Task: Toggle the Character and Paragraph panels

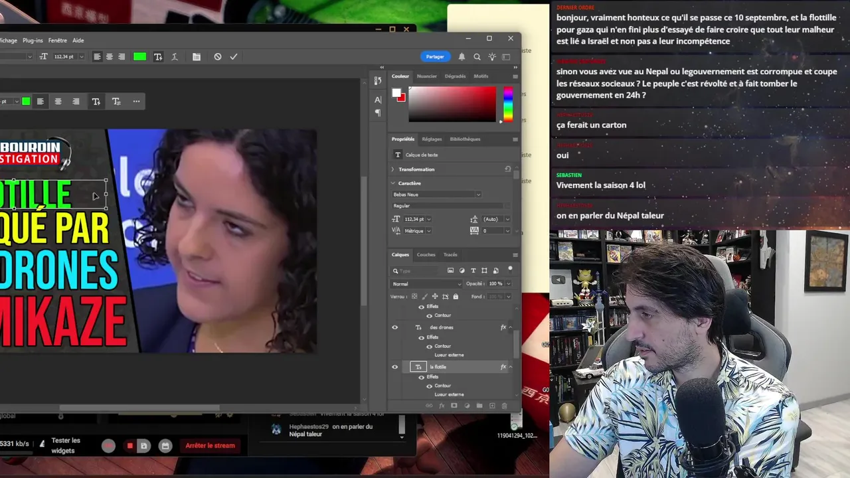Action: pos(197,57)
